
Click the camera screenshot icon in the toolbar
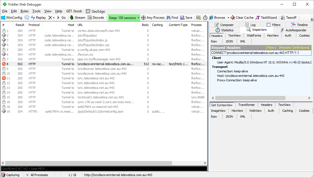[x=199, y=18]
